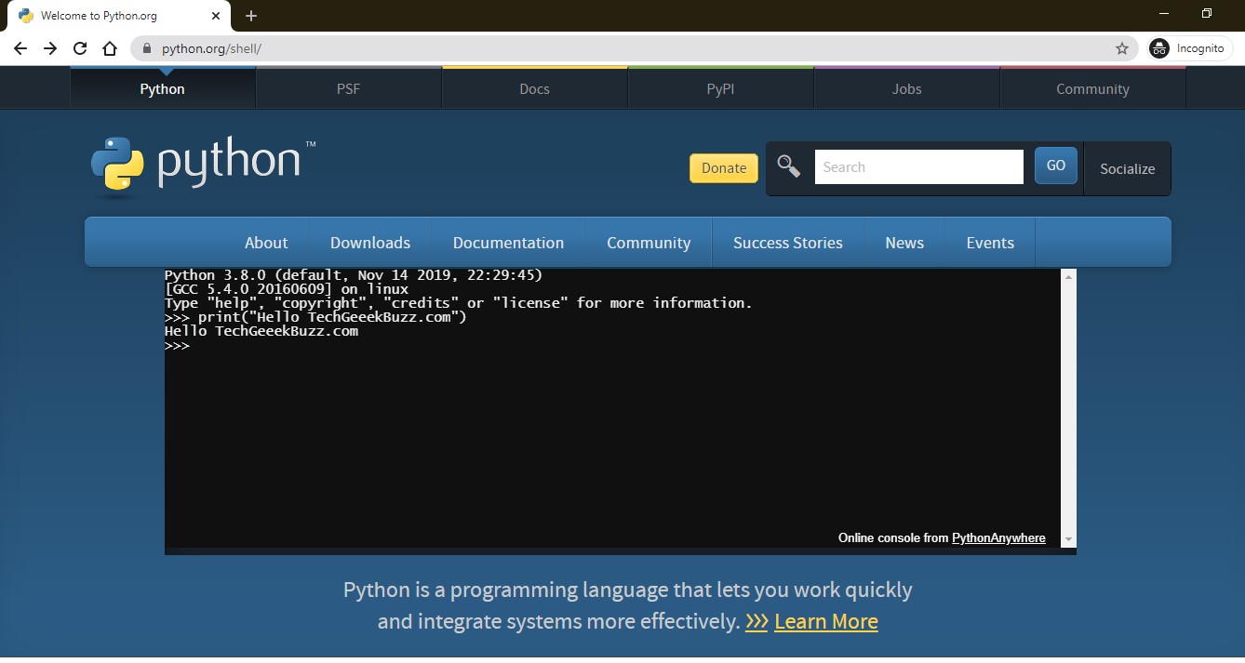The image size is (1245, 663).
Task: Click the padlock icon in the address bar
Action: click(x=147, y=47)
